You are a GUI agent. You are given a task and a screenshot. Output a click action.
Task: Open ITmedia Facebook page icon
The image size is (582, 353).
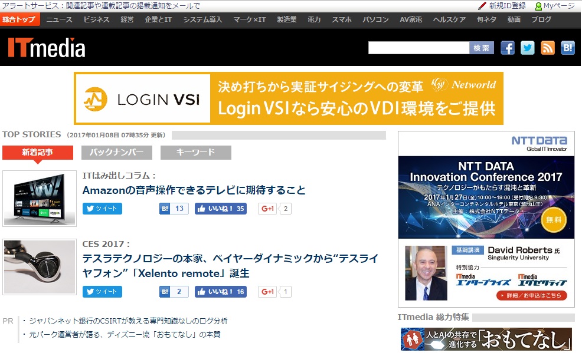508,48
